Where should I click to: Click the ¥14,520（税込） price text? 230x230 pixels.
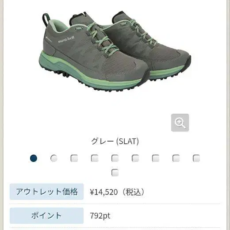click(117, 192)
